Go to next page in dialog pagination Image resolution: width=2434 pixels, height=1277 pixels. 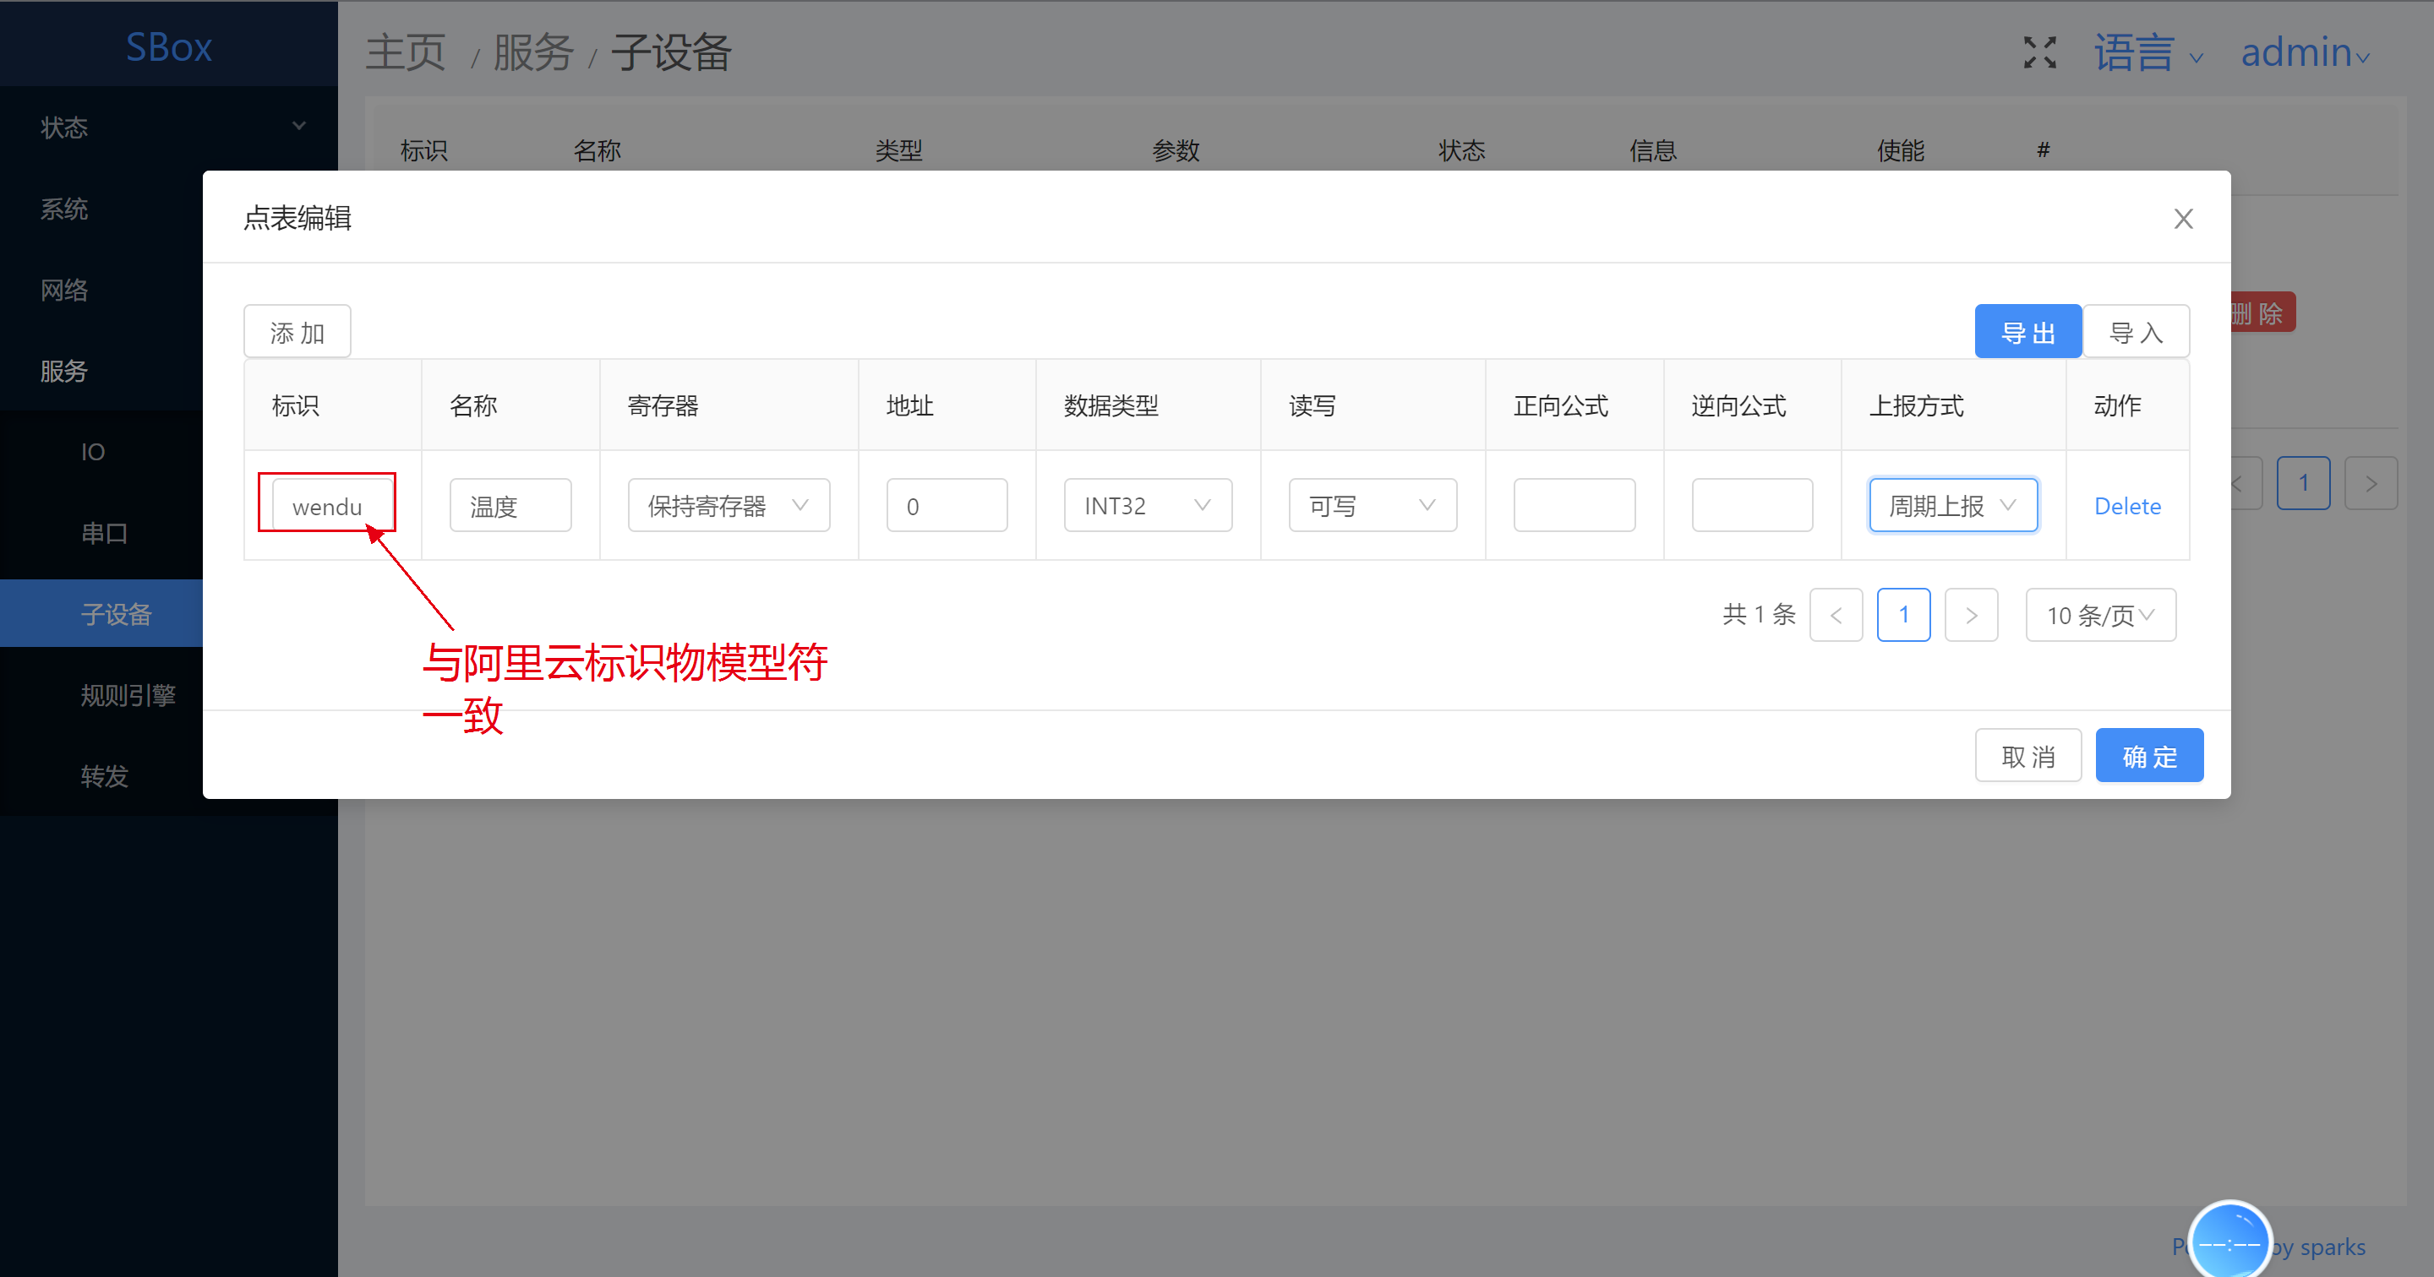(1971, 616)
